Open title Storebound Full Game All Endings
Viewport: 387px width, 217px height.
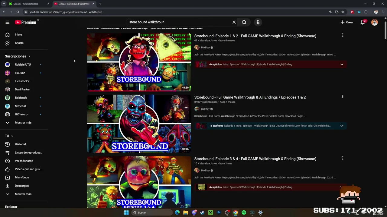click(250, 97)
